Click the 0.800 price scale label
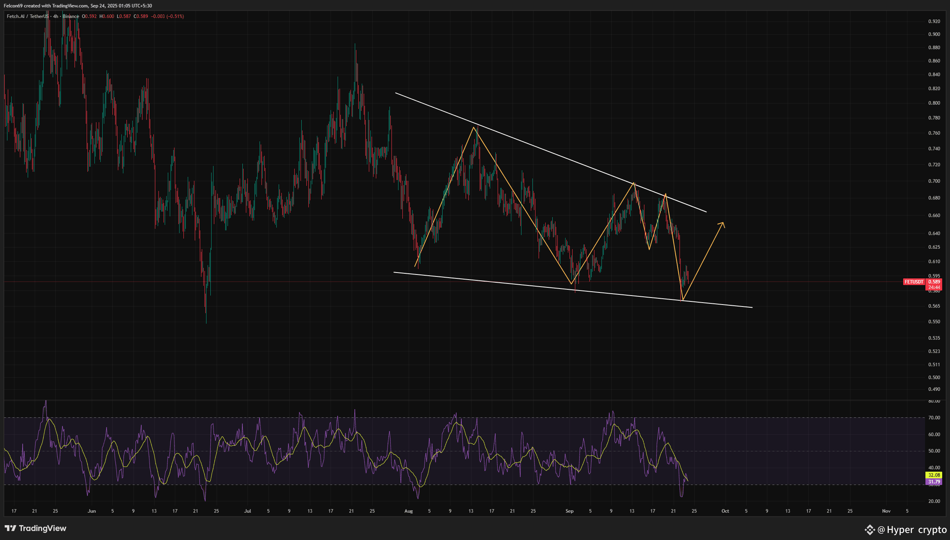950x540 pixels. (934, 103)
